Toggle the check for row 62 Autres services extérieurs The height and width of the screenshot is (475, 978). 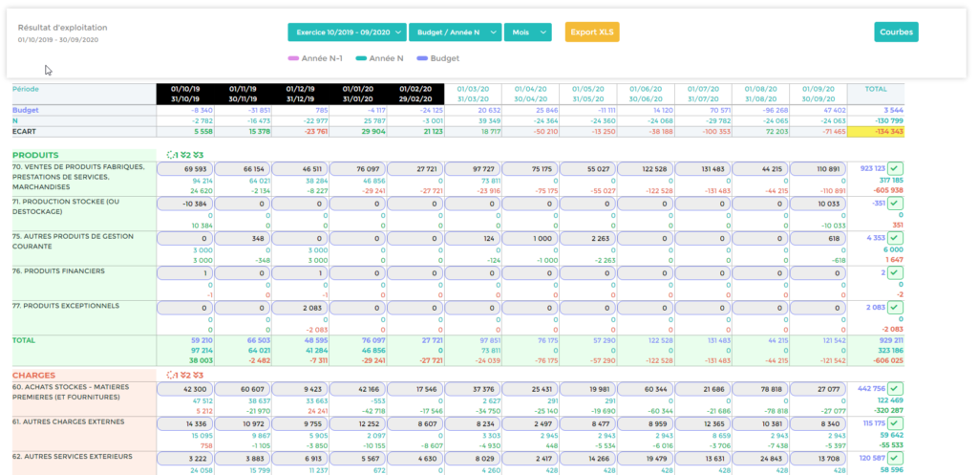click(x=896, y=459)
